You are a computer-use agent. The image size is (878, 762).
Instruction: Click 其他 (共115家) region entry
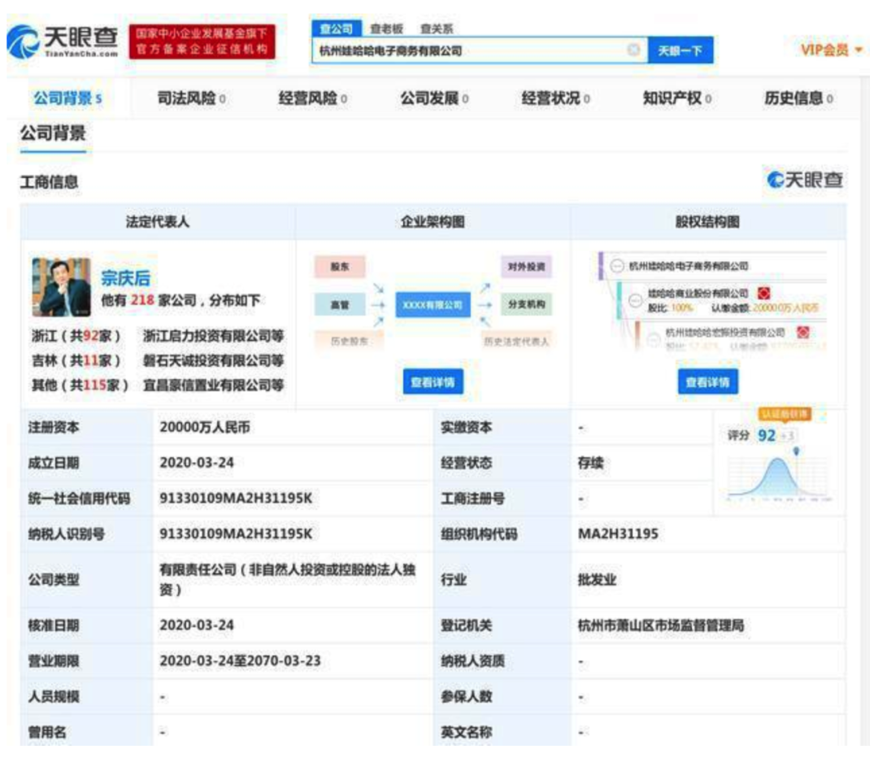[80, 385]
